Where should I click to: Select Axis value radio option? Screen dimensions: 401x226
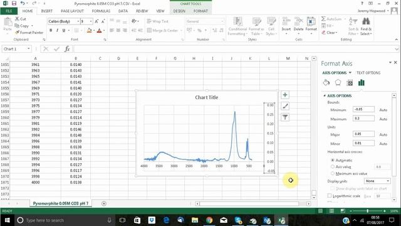[x=333, y=167]
